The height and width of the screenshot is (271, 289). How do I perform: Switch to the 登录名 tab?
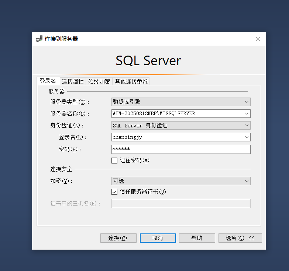(48, 81)
